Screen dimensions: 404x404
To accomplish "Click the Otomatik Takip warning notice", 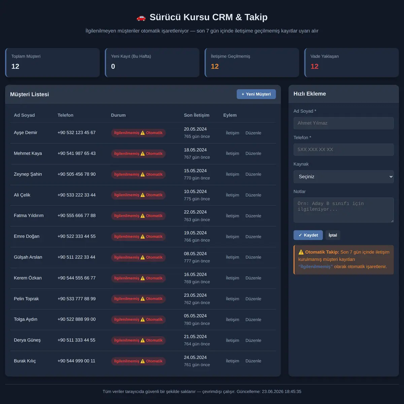I will pos(343,259).
